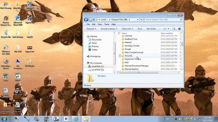This screenshot has height=122, width=218.
Task: Click the Windows Explorer taskbar button
Action: (x=86, y=119)
